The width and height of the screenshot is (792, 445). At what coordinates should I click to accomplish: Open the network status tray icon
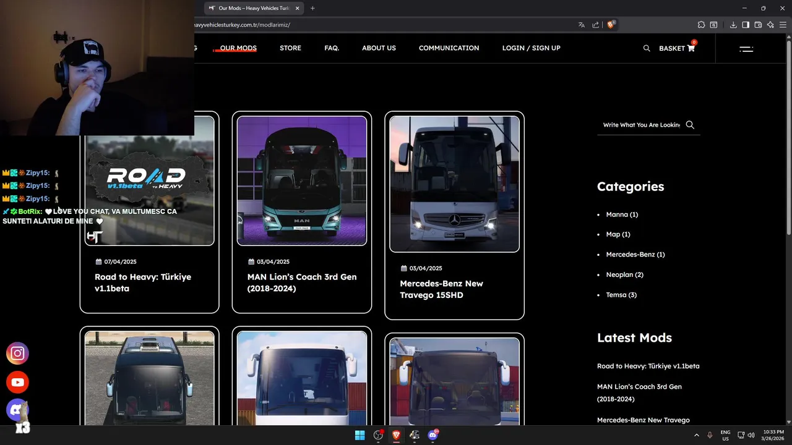741,435
